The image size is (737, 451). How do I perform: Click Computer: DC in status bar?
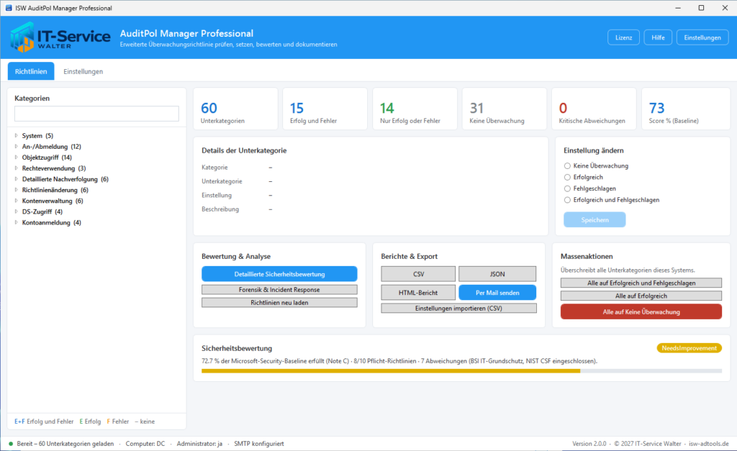[x=145, y=444]
